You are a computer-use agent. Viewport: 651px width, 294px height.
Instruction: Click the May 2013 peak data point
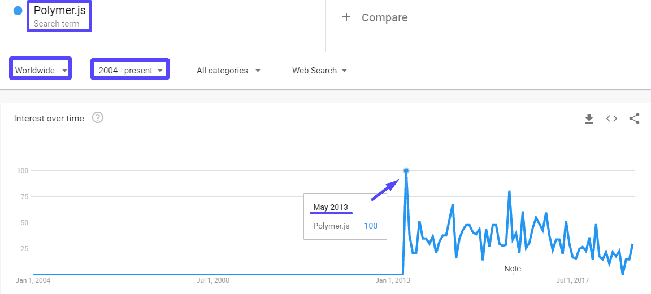(406, 170)
